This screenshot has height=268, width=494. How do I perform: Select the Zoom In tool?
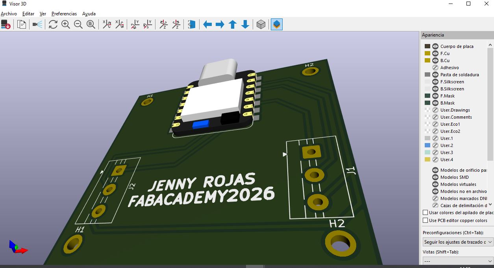tap(65, 24)
